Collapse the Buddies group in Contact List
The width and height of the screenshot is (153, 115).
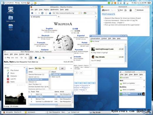pos(144,87)
